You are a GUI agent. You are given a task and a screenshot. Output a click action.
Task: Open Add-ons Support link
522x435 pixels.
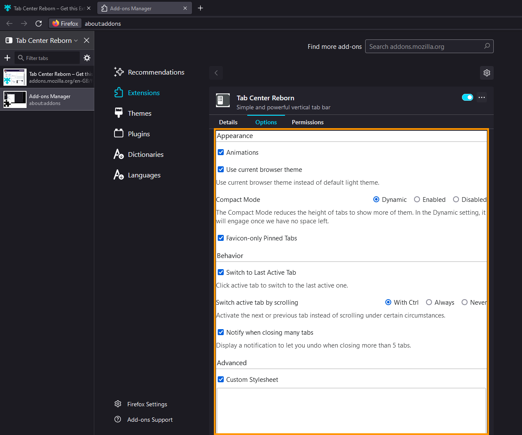144,420
